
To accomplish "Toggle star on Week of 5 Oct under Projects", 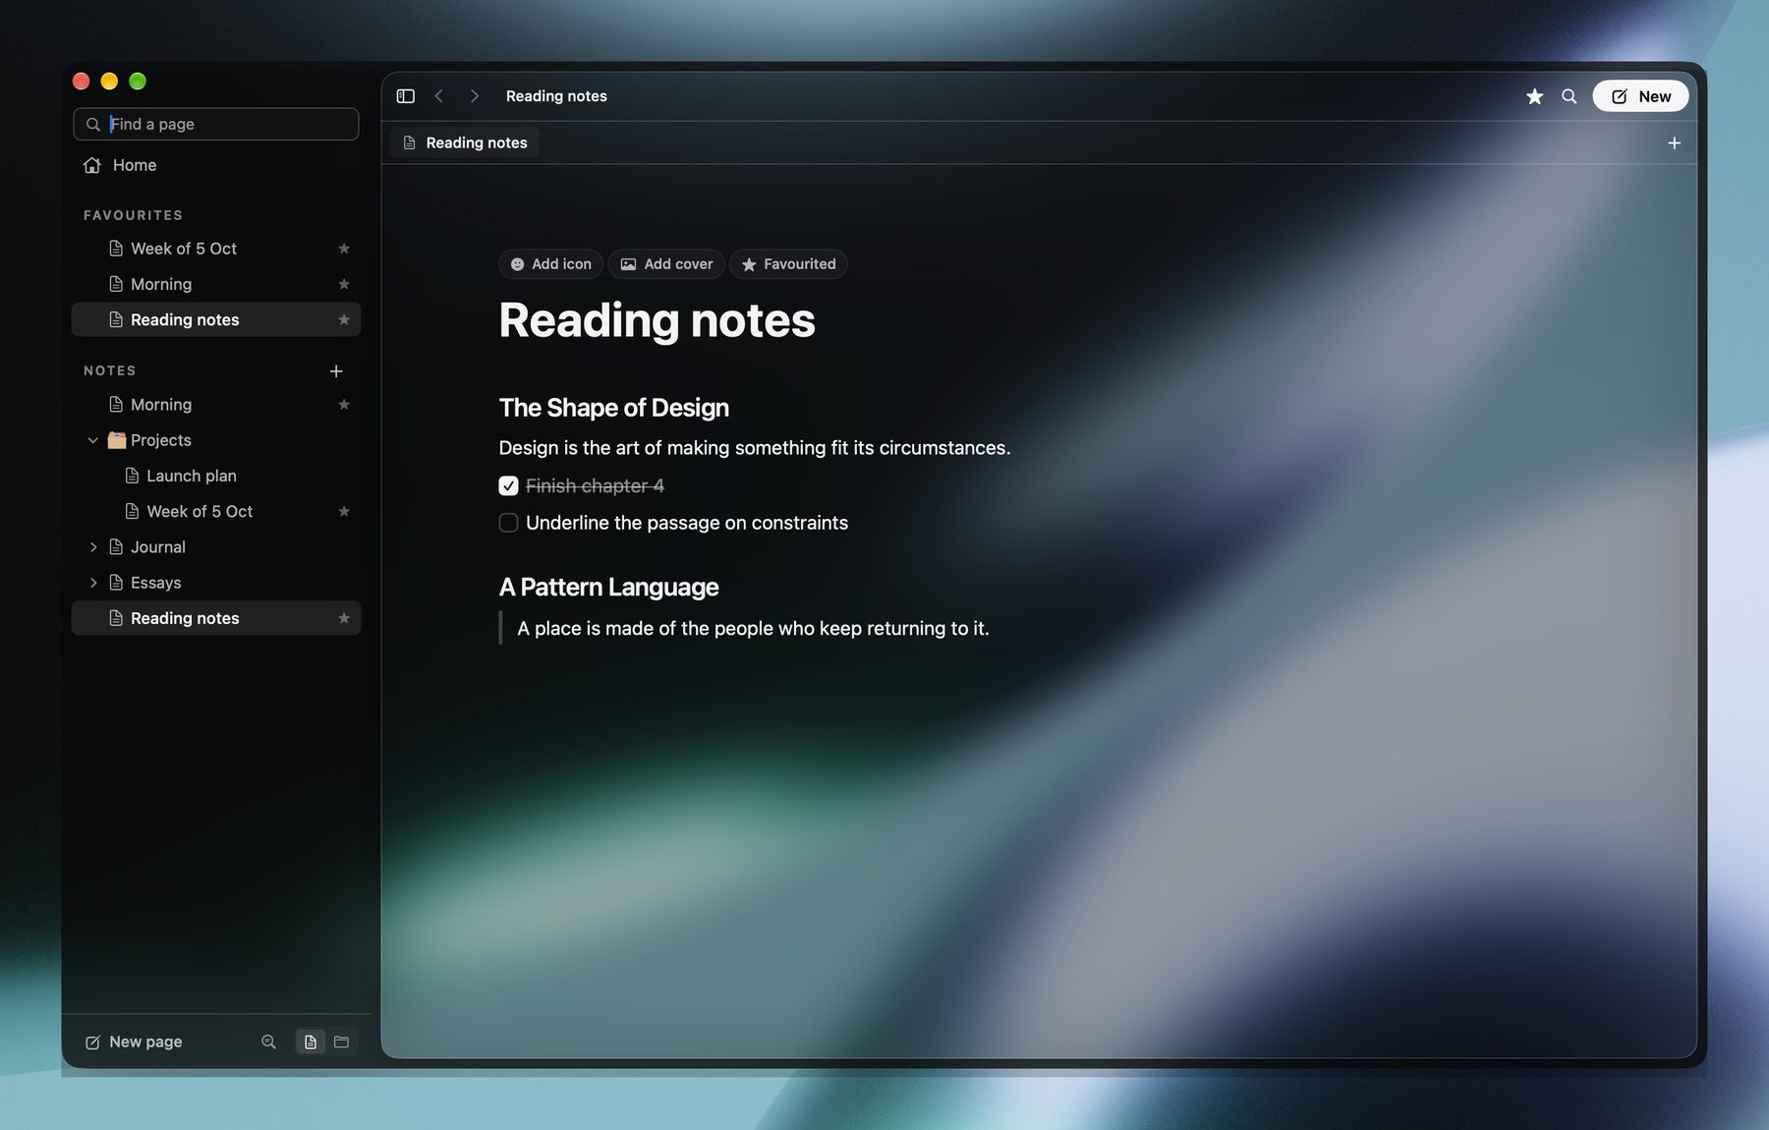I will click(x=344, y=511).
